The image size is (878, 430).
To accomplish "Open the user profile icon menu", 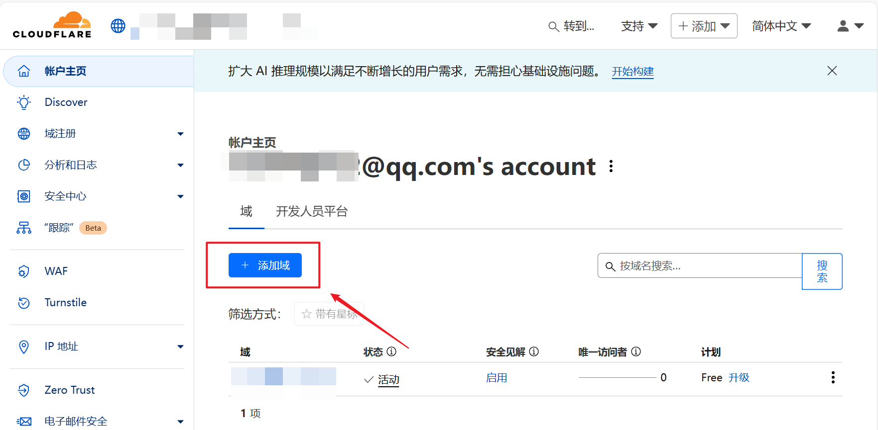I will click(x=850, y=26).
